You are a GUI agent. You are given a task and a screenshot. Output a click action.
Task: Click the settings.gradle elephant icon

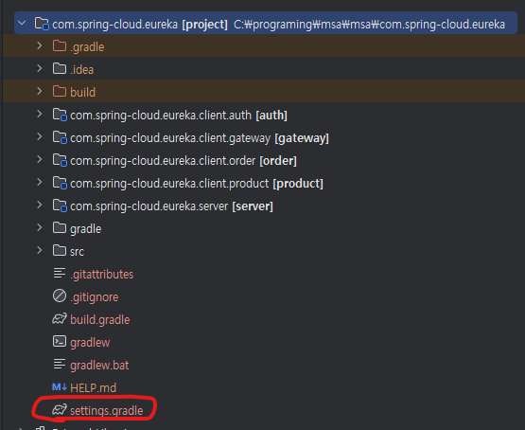point(60,409)
